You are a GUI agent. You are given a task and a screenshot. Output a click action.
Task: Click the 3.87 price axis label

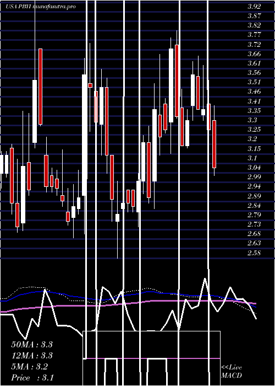click(254, 16)
